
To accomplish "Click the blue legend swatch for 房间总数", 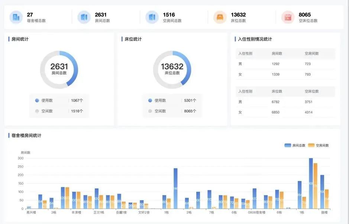I will click(288, 145).
